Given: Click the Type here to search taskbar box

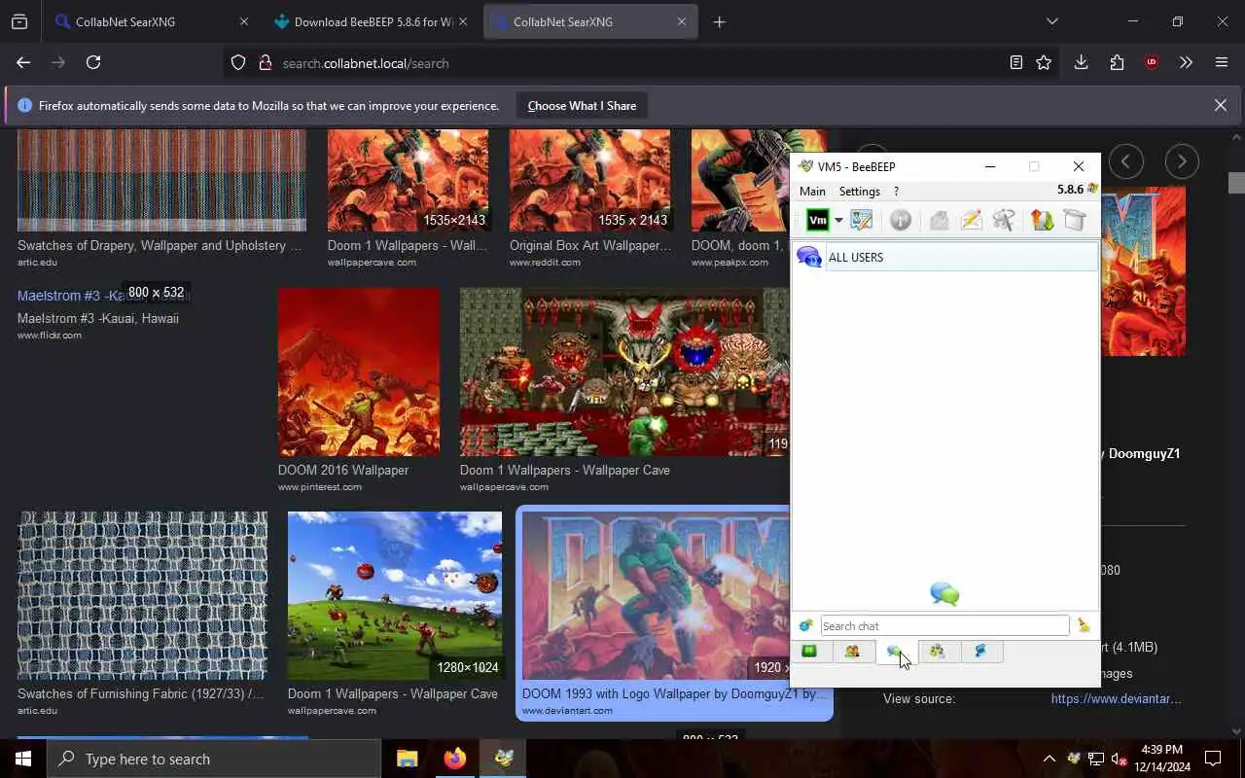Looking at the screenshot, I should [x=214, y=759].
